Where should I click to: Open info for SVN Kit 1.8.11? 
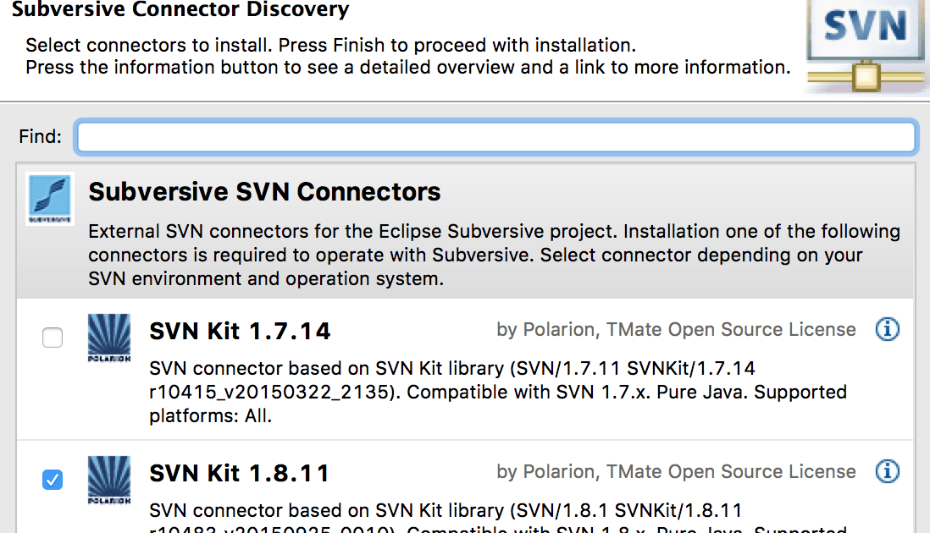coord(888,471)
